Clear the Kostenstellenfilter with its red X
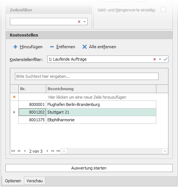 [155, 59]
